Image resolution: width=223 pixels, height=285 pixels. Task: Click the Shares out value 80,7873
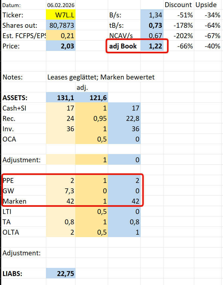[61, 26]
